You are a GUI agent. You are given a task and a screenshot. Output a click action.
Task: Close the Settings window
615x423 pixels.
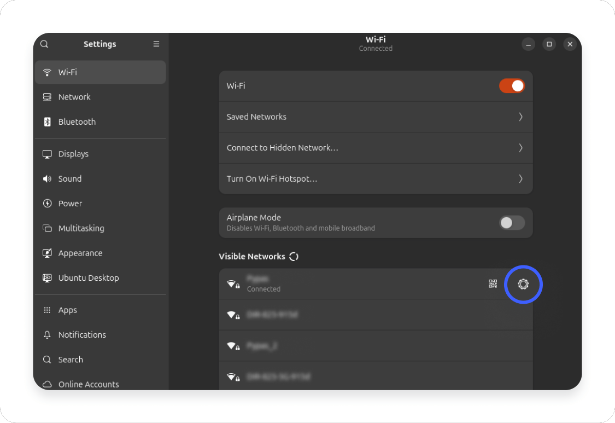570,44
